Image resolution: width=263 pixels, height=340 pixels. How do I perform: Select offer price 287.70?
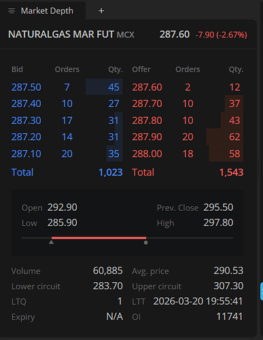point(147,104)
